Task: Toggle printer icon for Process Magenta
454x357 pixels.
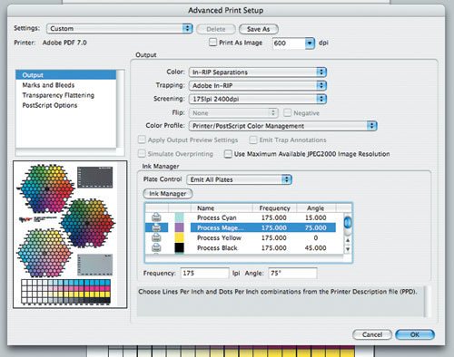Action: (156, 227)
